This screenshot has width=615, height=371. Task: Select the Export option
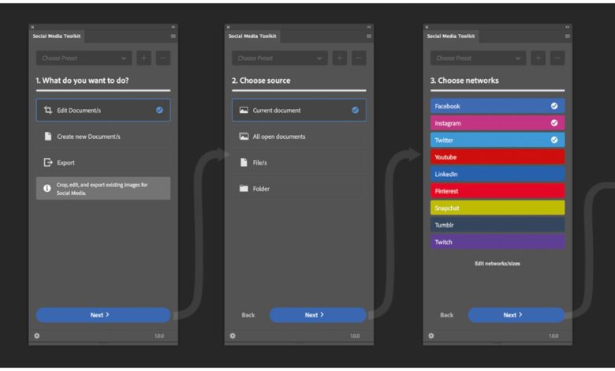(x=103, y=162)
